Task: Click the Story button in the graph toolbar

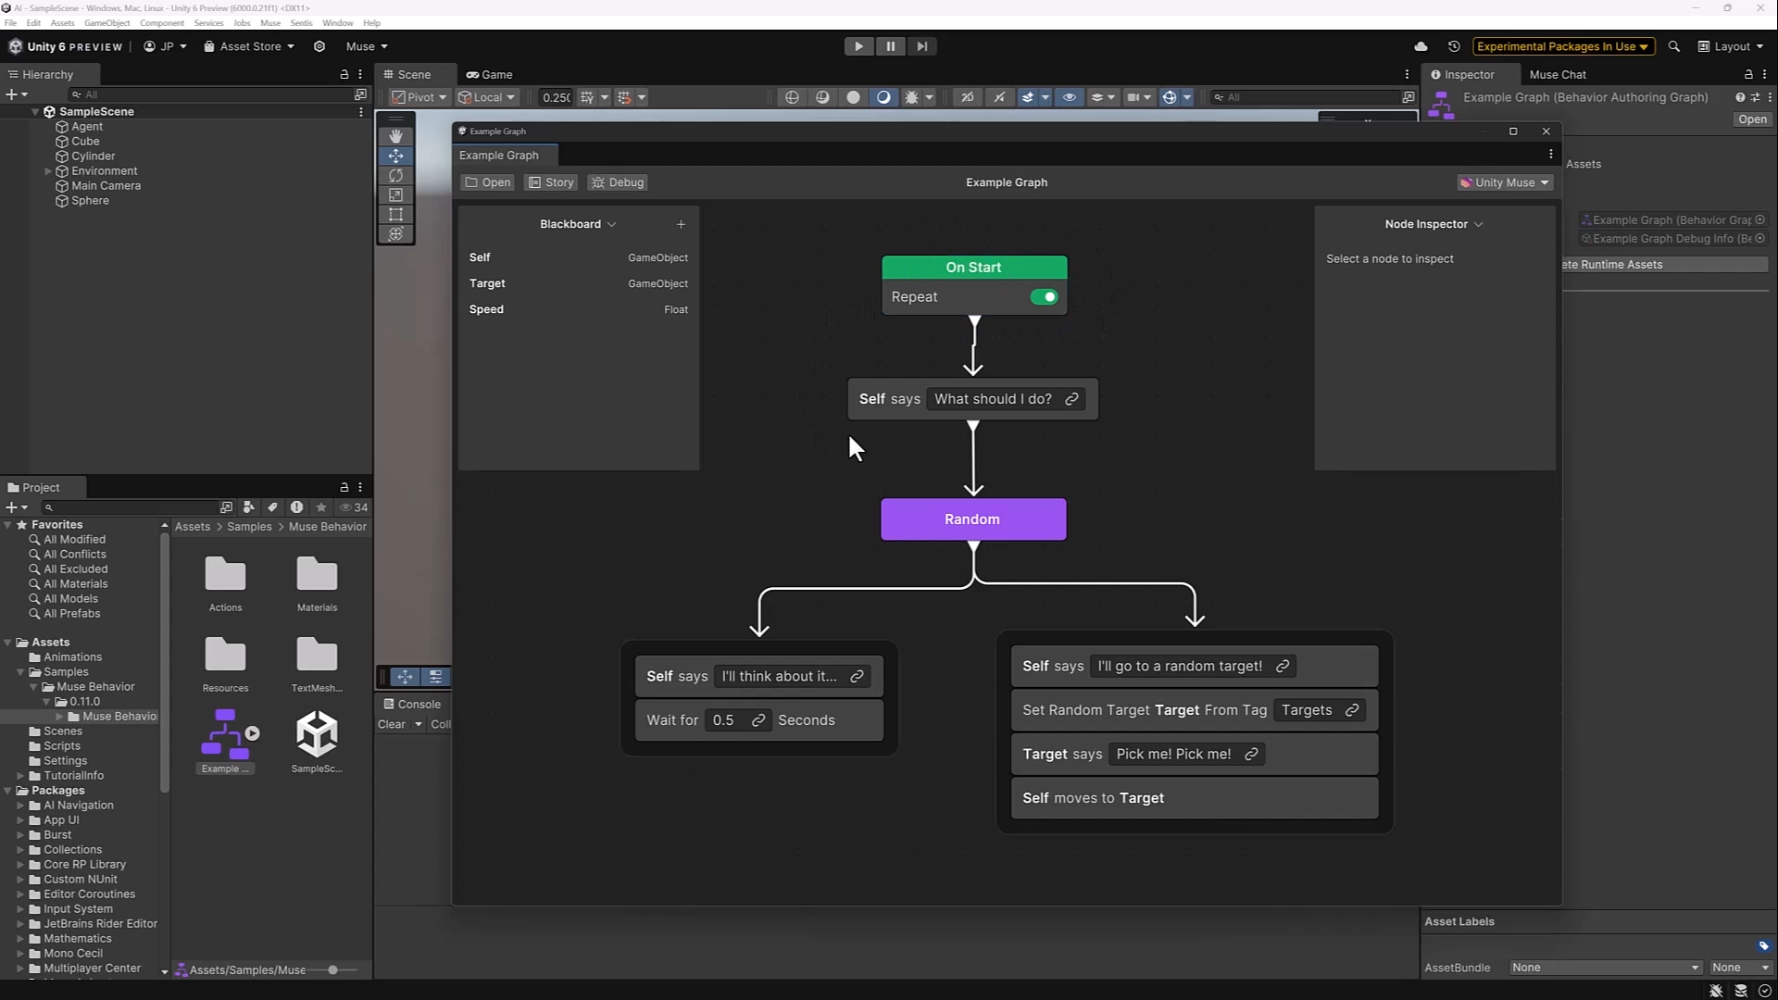Action: click(x=552, y=182)
